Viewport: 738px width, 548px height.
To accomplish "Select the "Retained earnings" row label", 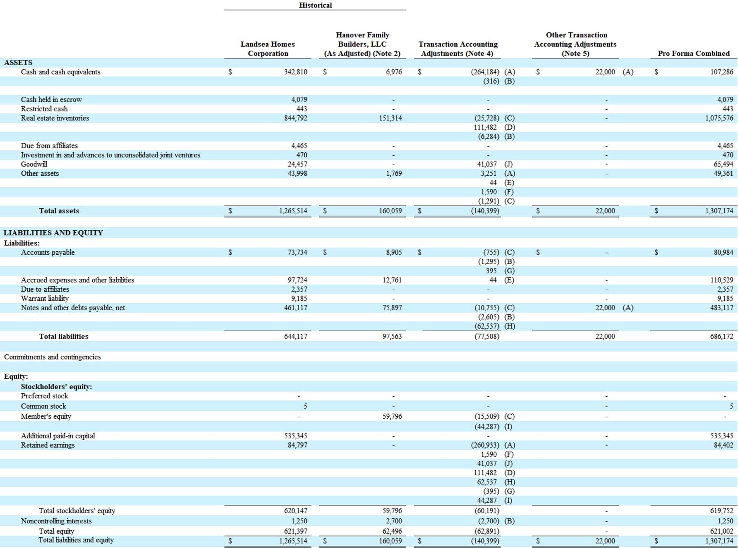I will click(x=48, y=446).
